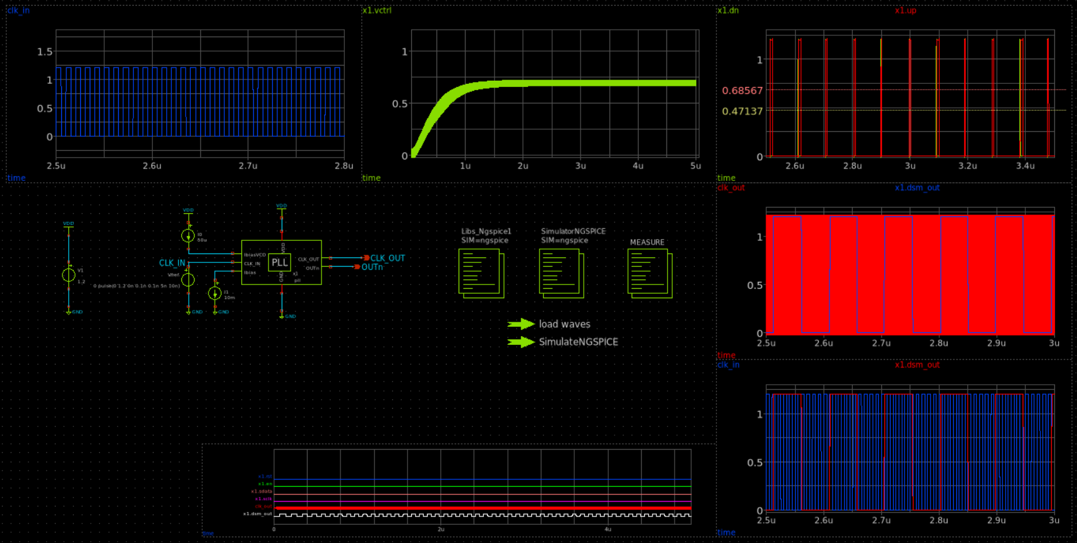The height and width of the screenshot is (543, 1077).
Task: Click the clk_out label in middle-right graph
Action: coord(731,188)
